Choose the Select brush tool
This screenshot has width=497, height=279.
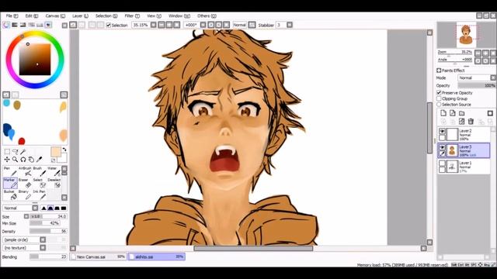40,183
